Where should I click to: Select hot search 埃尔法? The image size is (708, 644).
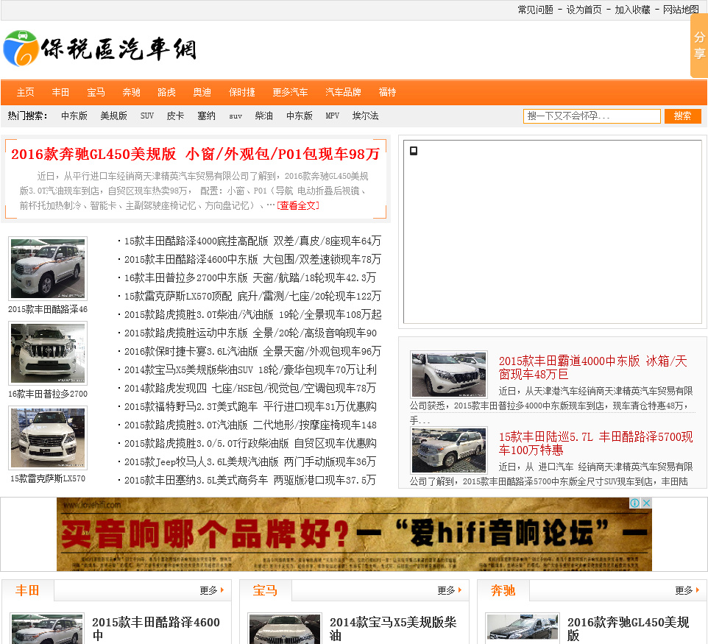coord(365,116)
